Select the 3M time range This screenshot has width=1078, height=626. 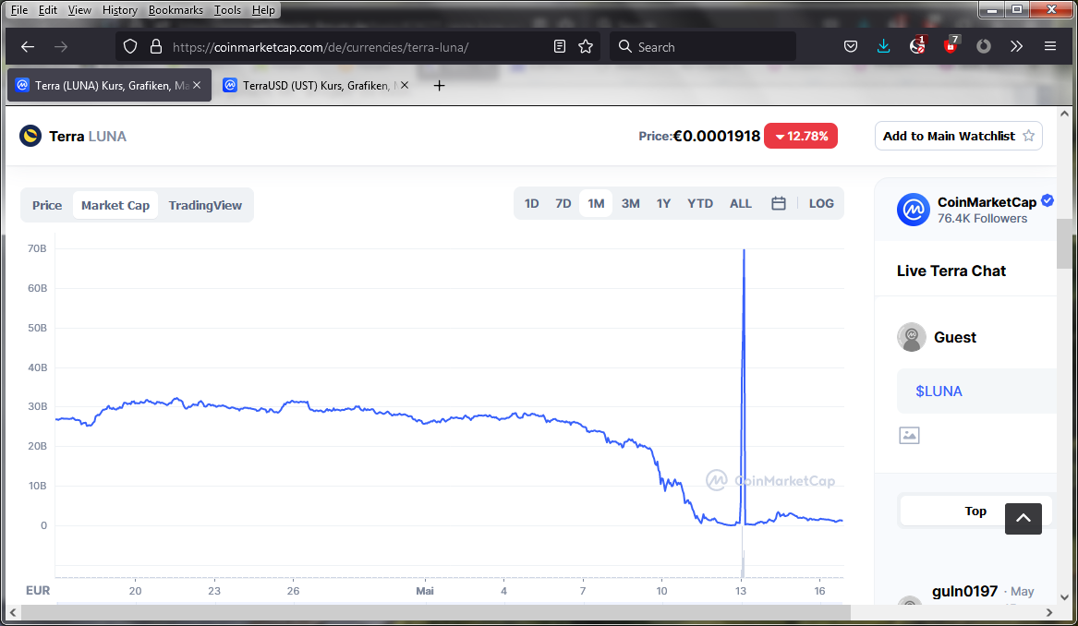click(630, 203)
